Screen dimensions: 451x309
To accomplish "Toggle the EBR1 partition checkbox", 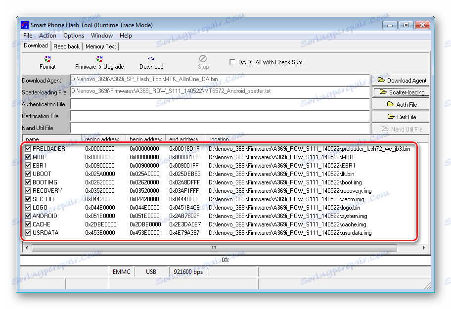I will 28,165.
